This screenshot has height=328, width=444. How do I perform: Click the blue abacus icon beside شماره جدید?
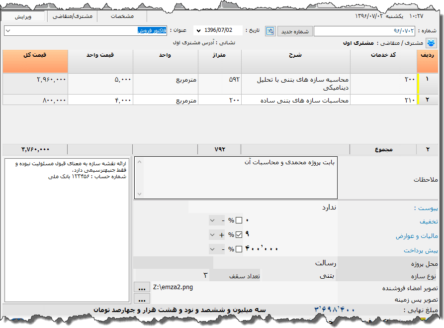[x=270, y=30]
